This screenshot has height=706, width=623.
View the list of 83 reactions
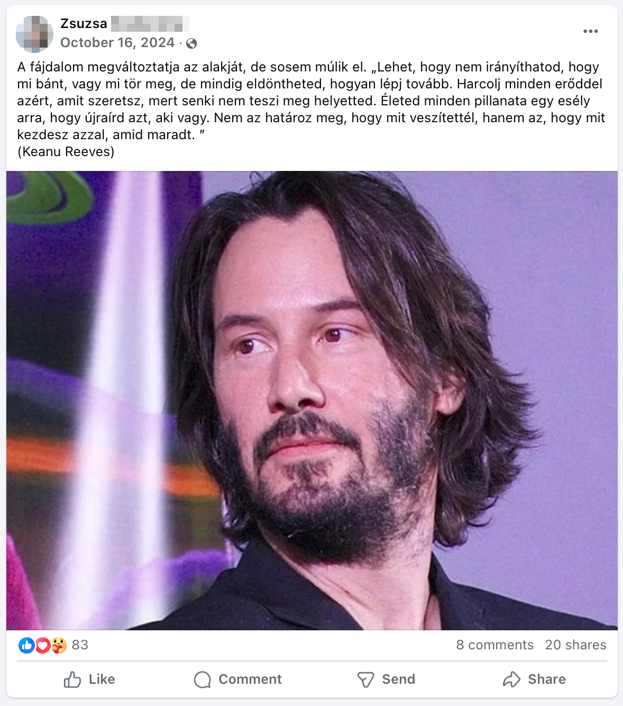[x=80, y=645]
